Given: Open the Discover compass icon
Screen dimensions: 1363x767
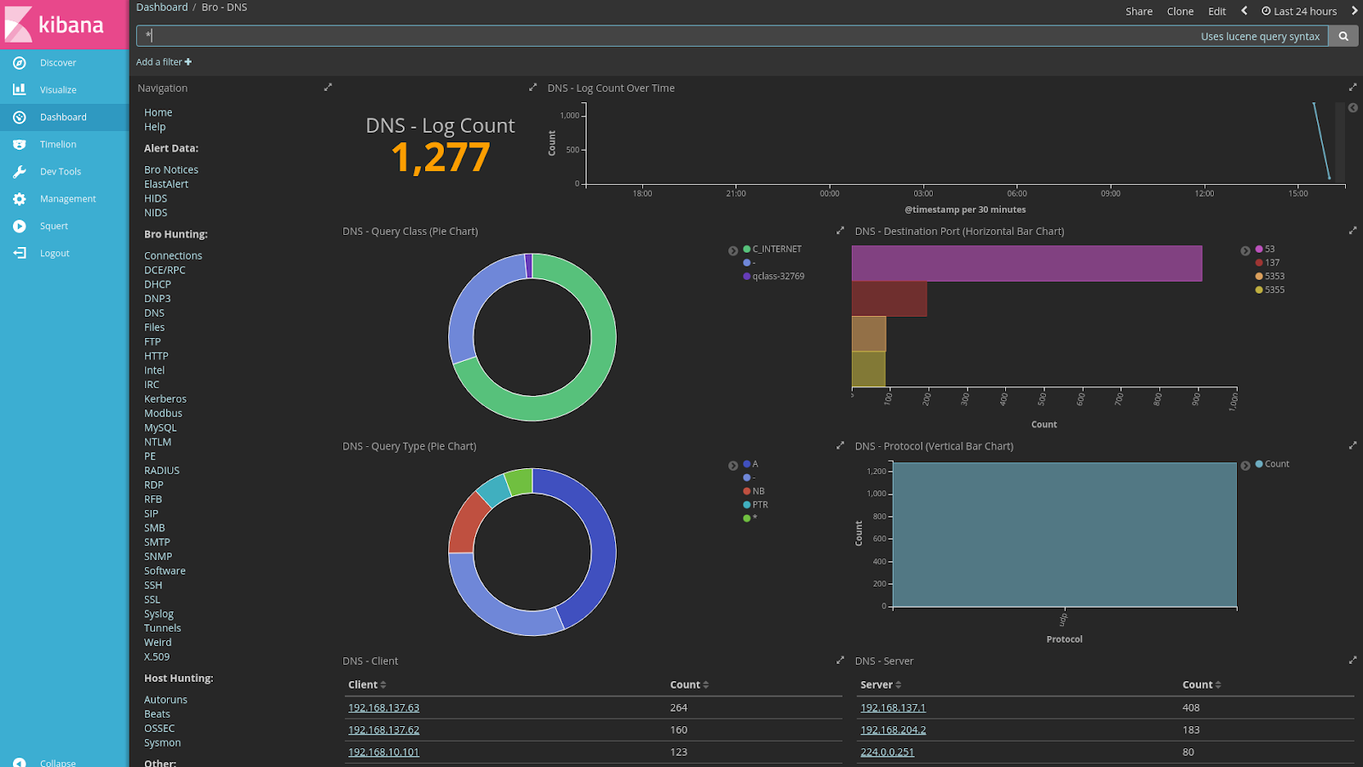Looking at the screenshot, I should [20, 63].
